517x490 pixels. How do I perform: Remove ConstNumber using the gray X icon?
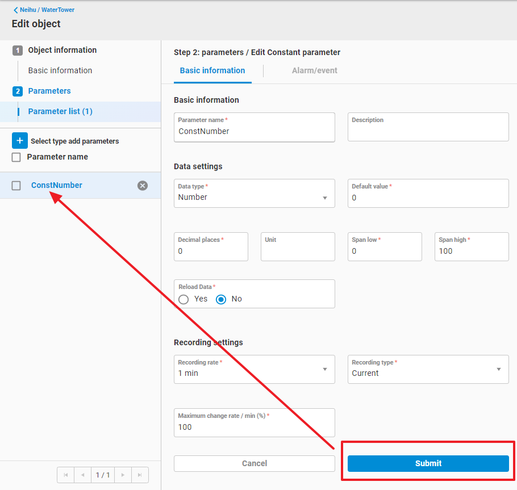(x=143, y=186)
